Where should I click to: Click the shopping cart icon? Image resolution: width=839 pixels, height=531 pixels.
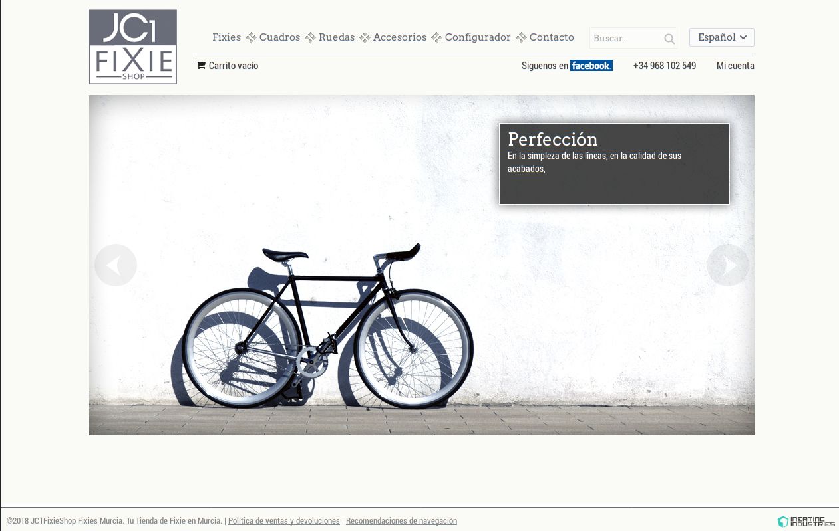[x=201, y=65]
